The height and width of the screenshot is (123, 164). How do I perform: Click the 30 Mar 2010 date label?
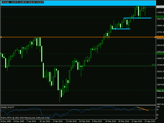click(124, 121)
